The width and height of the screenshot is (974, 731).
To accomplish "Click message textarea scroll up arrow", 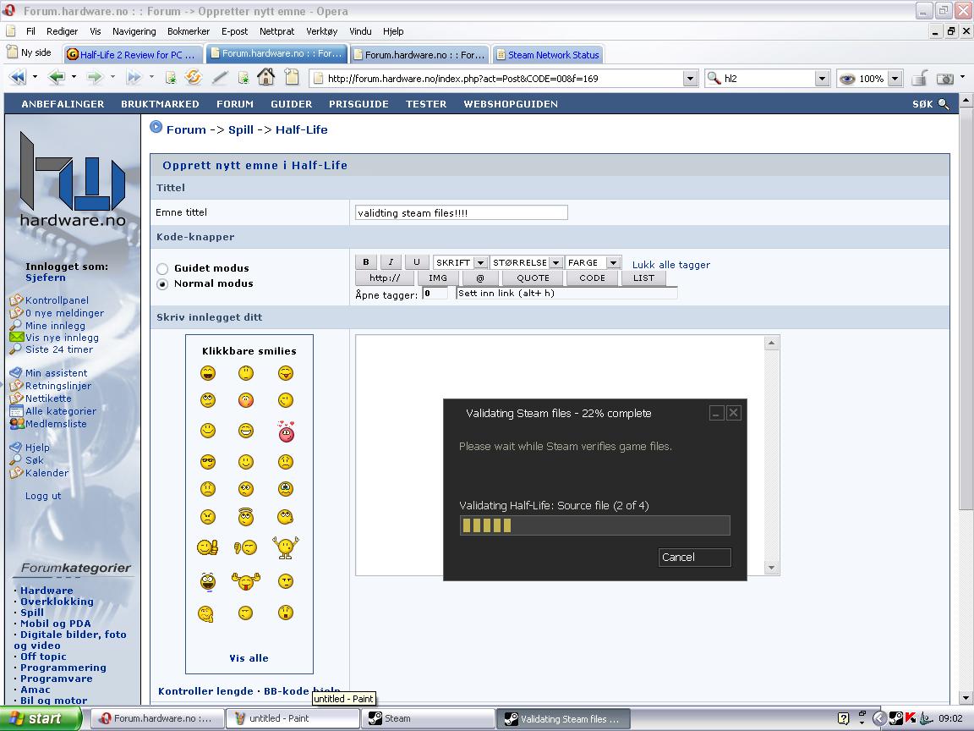I will pyautogui.click(x=771, y=344).
